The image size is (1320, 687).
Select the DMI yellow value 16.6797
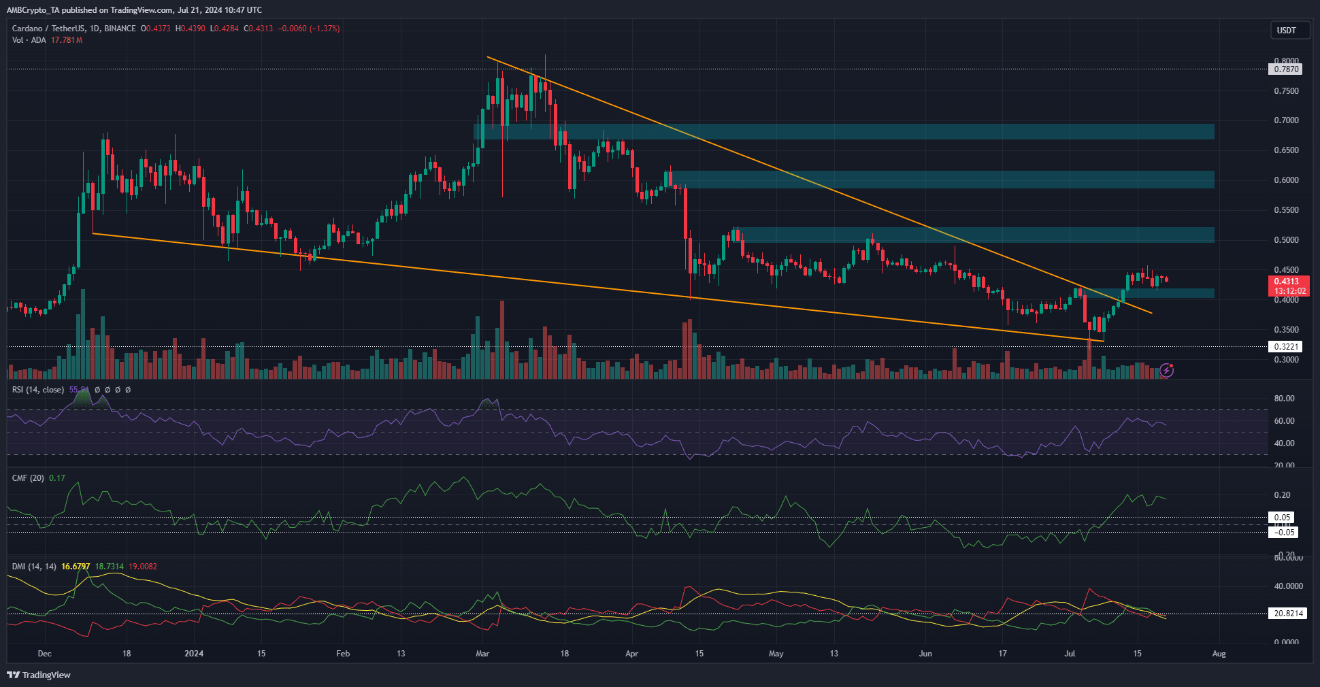pyautogui.click(x=76, y=567)
